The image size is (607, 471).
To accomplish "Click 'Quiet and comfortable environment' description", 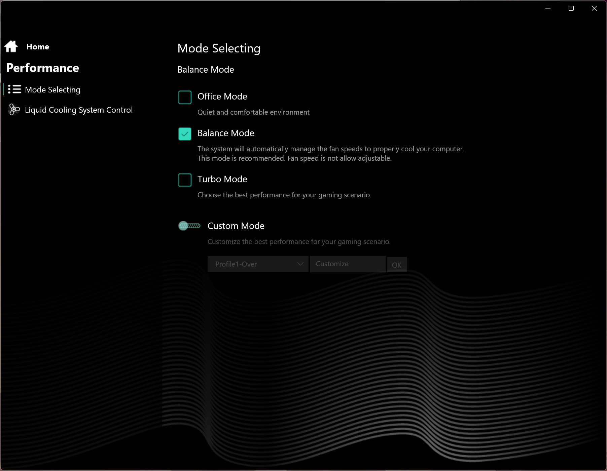I will click(253, 112).
